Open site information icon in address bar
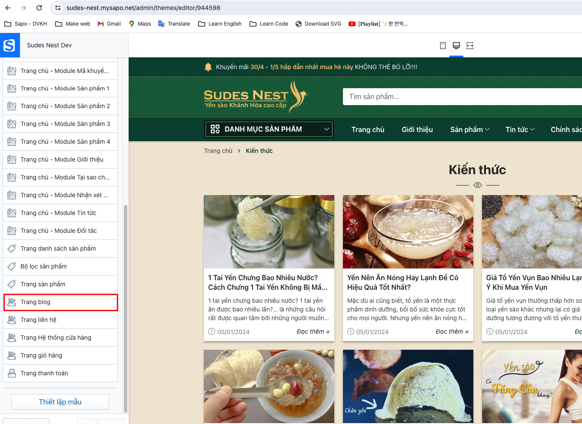The image size is (582, 424). (58, 8)
